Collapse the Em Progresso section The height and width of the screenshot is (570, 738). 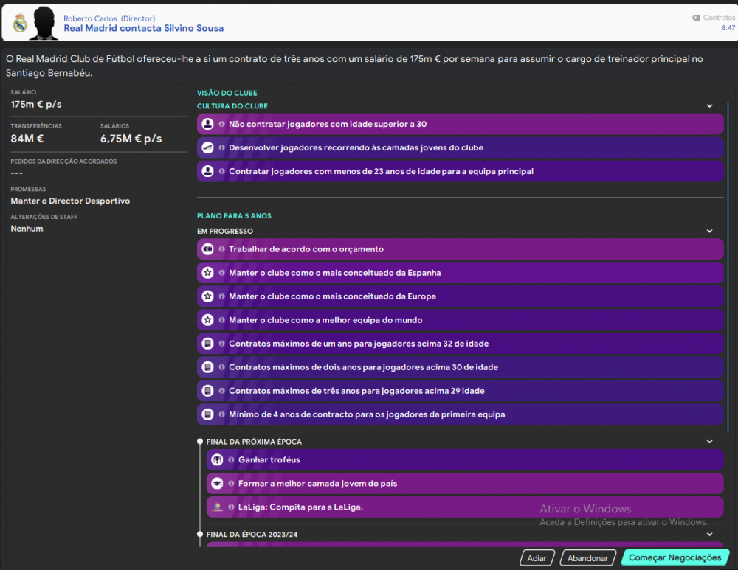[x=709, y=232]
